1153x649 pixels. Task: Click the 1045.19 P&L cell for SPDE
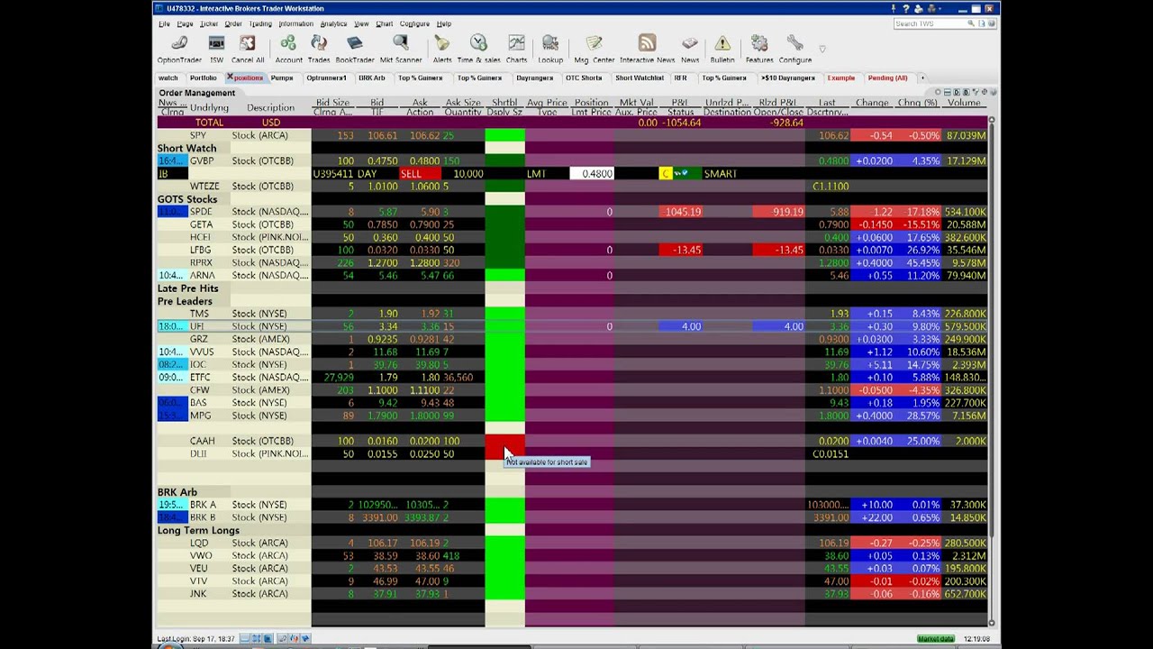click(683, 212)
